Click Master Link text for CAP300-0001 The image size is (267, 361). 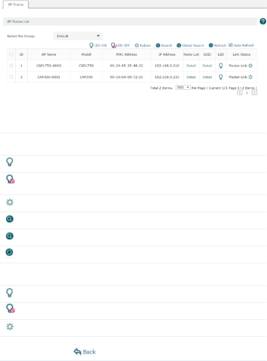point(238,77)
